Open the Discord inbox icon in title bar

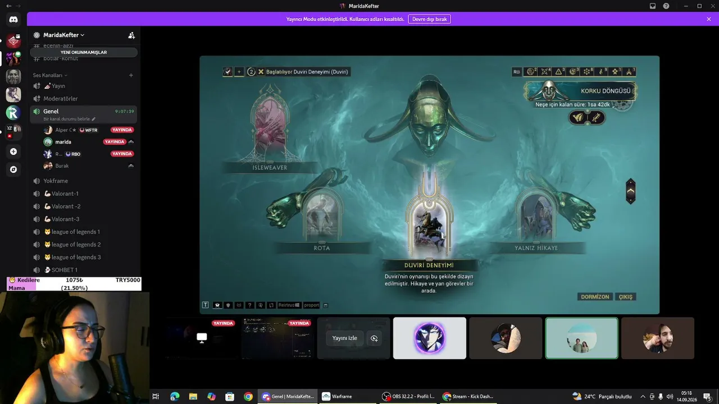pos(653,6)
